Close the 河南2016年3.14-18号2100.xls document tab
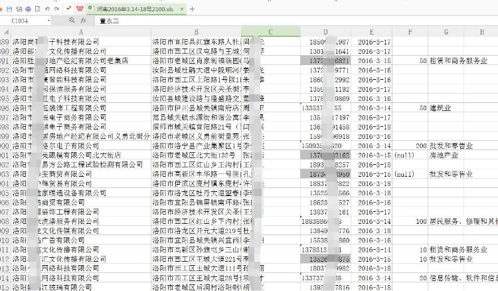498x291 pixels. (182, 9)
